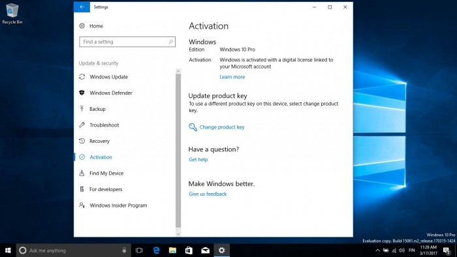Click the volume speaker tray icon
Screen dimensions: 457x257
(x=402, y=250)
